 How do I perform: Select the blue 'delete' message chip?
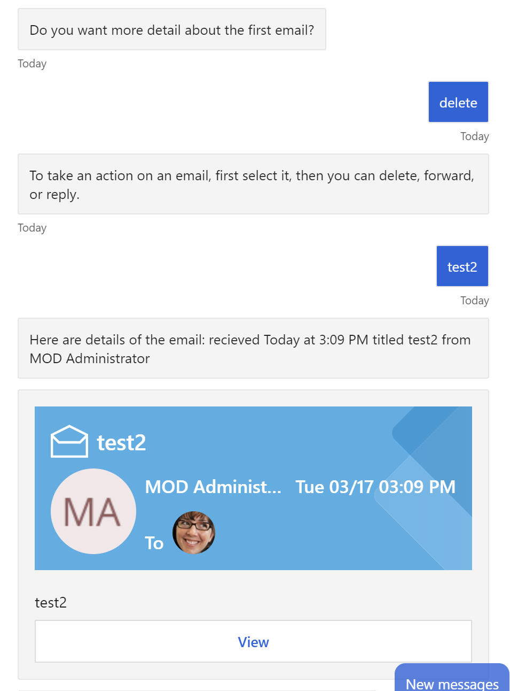tap(458, 102)
